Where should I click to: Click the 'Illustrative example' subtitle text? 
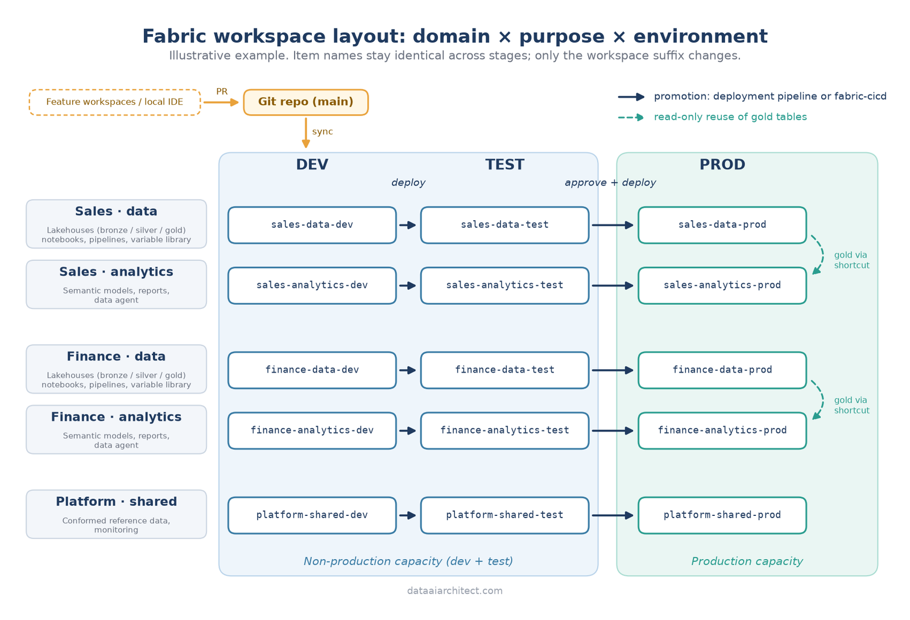click(x=455, y=56)
